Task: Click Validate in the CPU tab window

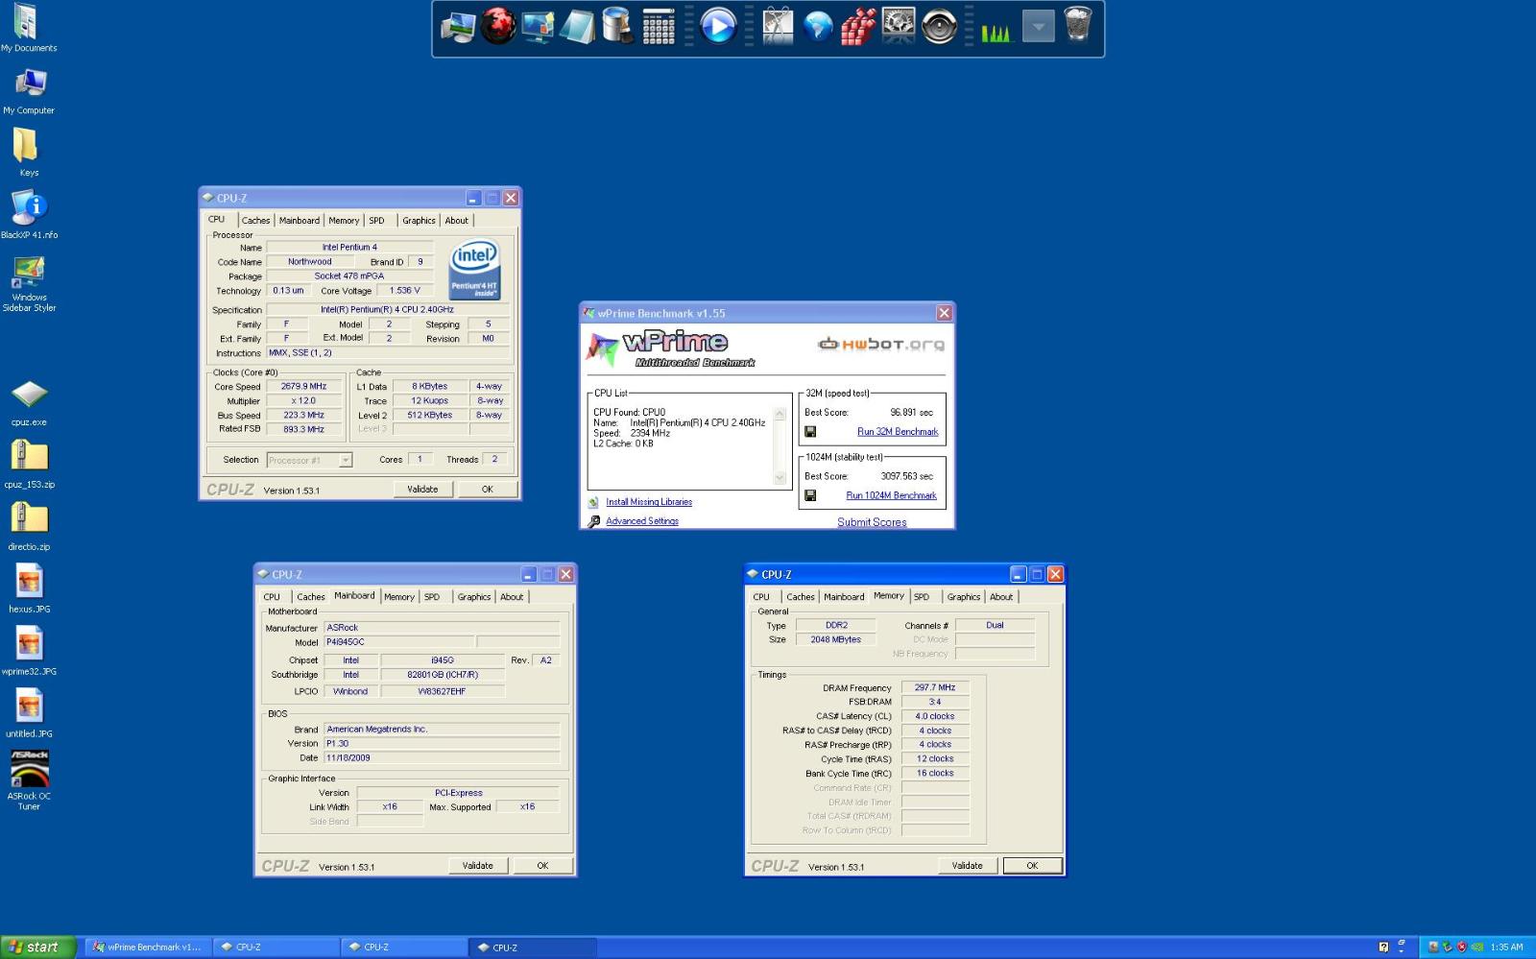Action: (x=422, y=489)
